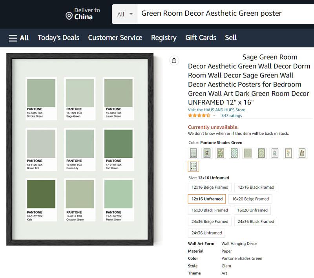Select the flower pattern poster variant

pyautogui.click(x=221, y=153)
